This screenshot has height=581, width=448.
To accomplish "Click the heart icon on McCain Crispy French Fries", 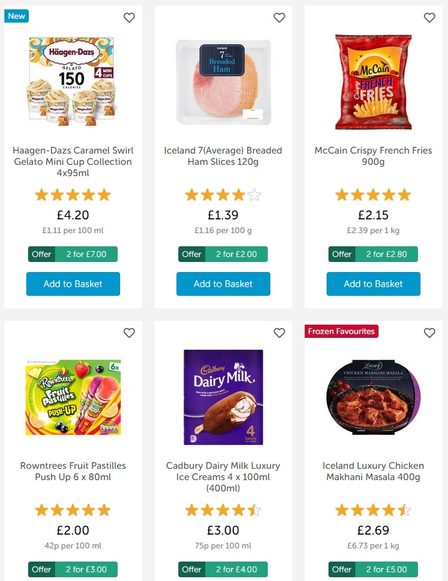I will [x=429, y=18].
